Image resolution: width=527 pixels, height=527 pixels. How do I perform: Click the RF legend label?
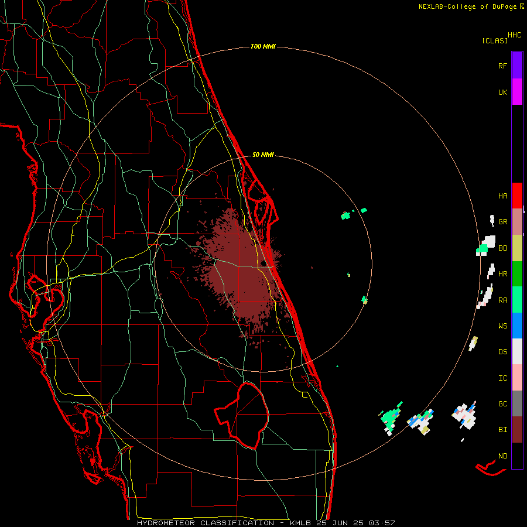502,66
